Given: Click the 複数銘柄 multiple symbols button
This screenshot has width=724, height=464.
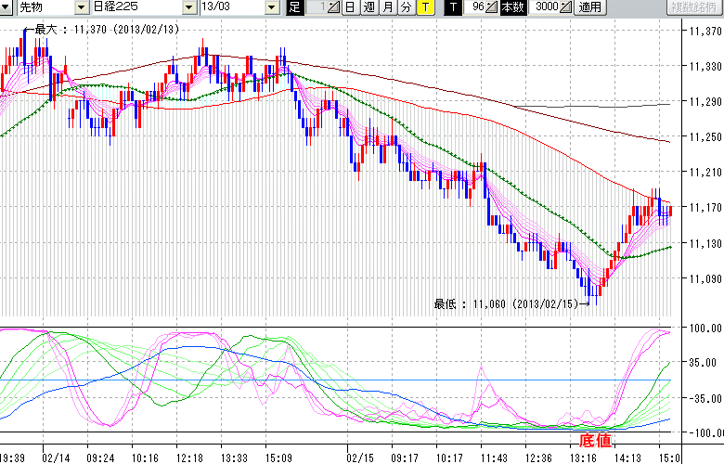Looking at the screenshot, I should click(695, 7).
